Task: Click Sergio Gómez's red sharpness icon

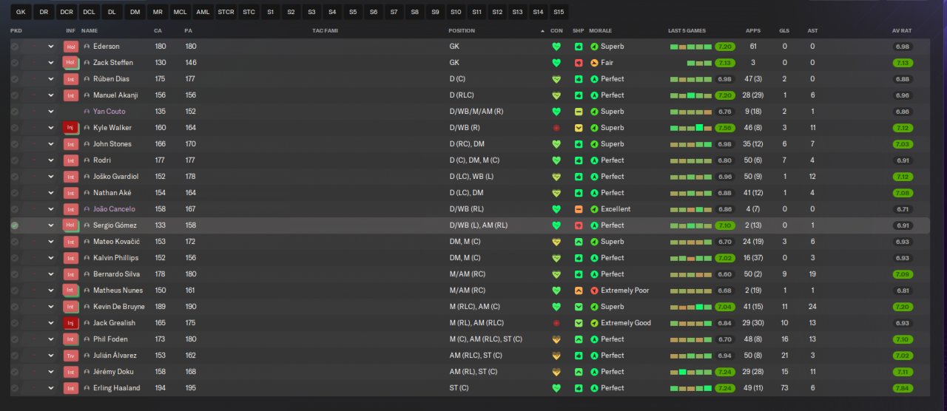Action: point(579,225)
